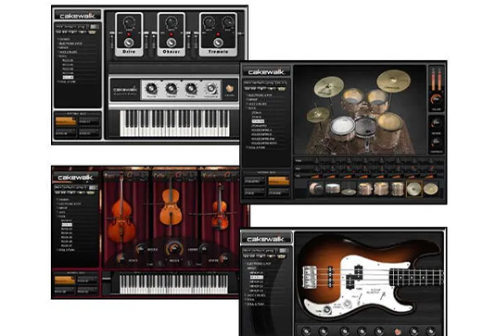Image resolution: width=496 pixels, height=336 pixels.
Task: Click the hi-hat cymbal on the drum kit
Action: tap(318, 116)
